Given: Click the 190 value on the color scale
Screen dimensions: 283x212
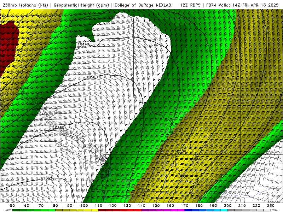Looking at the screenshot, I should point(213,206).
